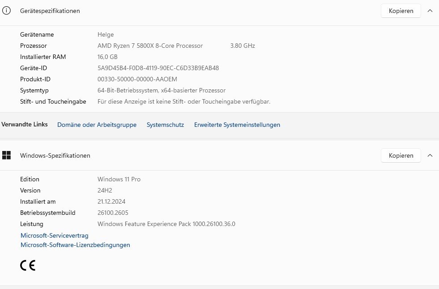The height and width of the screenshot is (289, 439).
Task: Select AMD Ryzen 7 5800X processor text
Action: tap(150, 46)
